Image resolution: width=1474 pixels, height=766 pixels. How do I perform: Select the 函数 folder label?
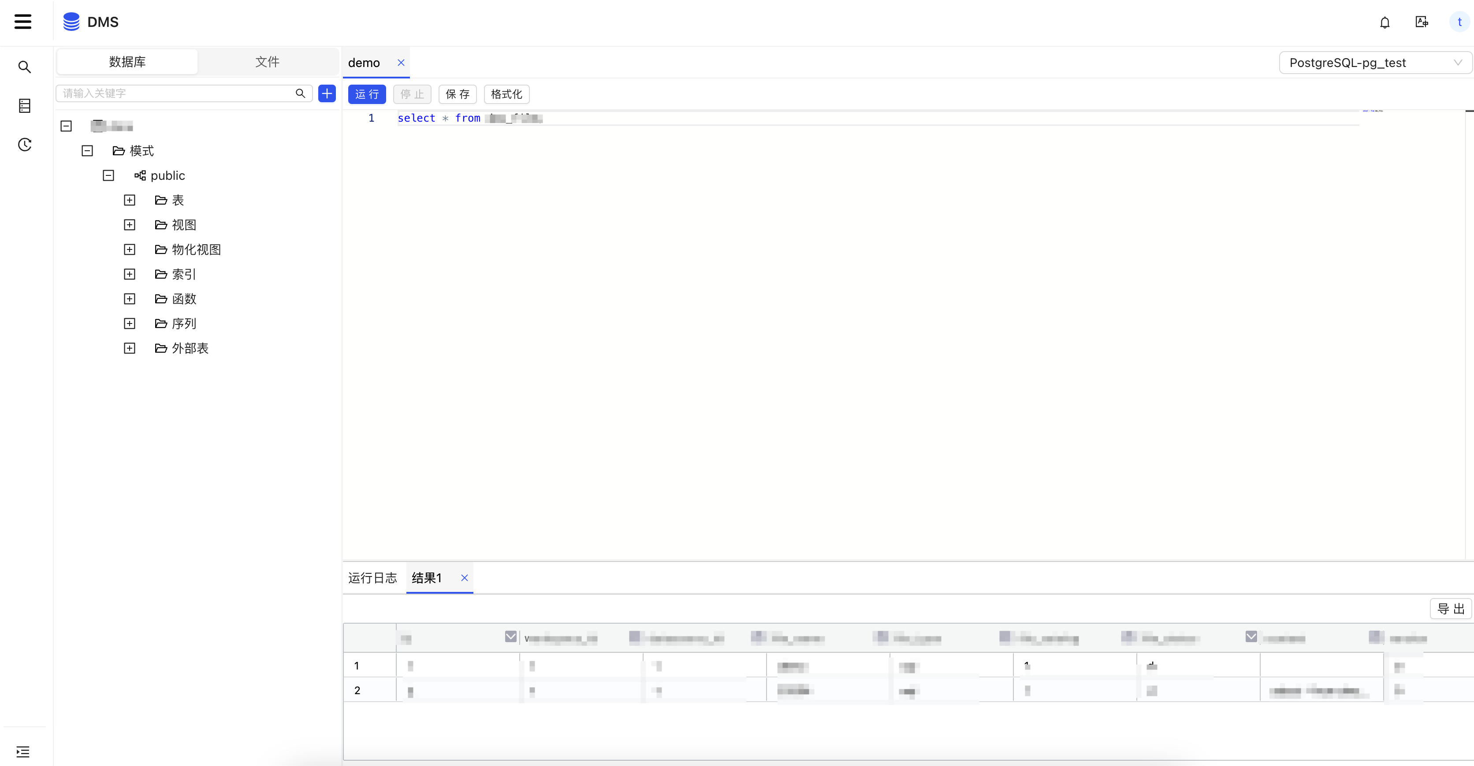[x=184, y=299]
